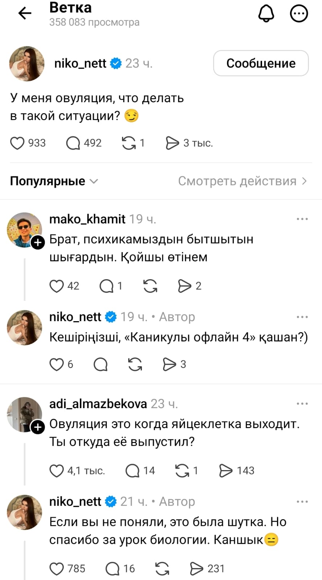
Task: Like mako_khamit's comment
Action: coord(56,286)
